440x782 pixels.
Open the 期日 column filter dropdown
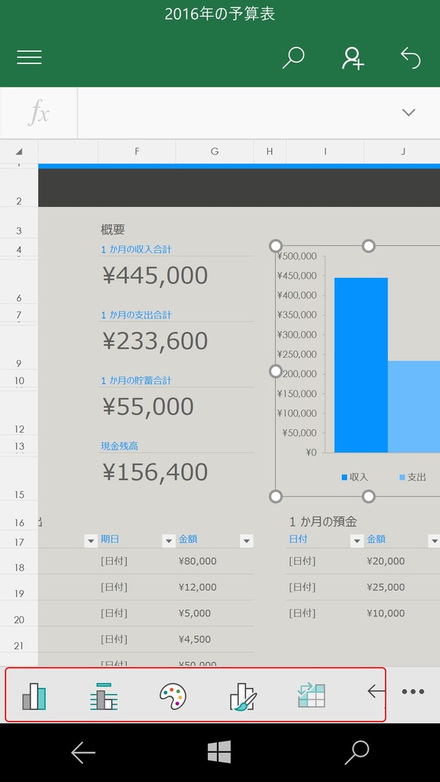tap(169, 541)
